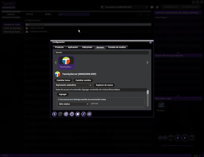
Task: Click the dimmed second icon in Configuración toolbar
Action: pyautogui.click(x=60, y=114)
